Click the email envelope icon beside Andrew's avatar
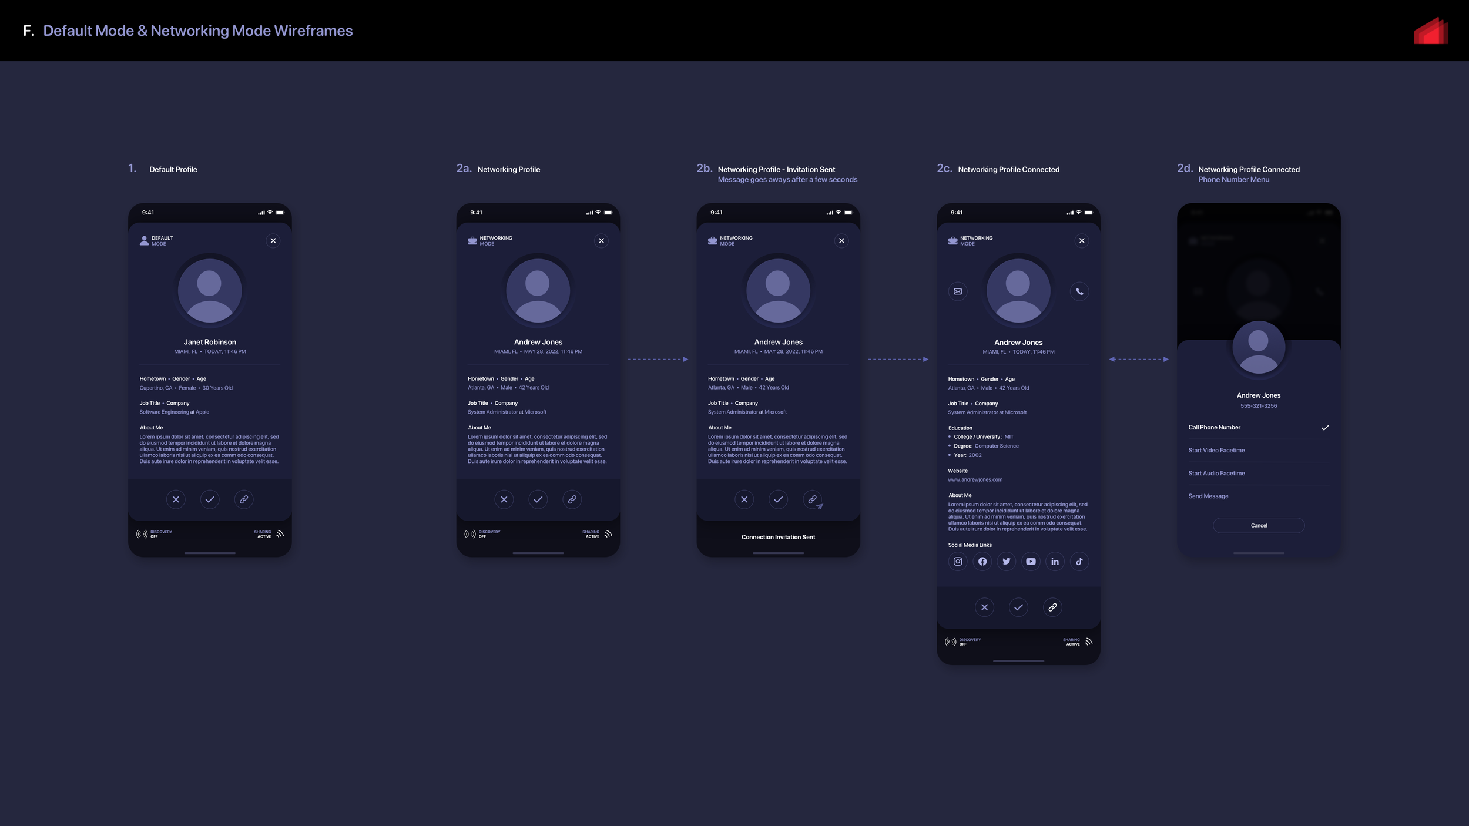Image resolution: width=1469 pixels, height=826 pixels. pyautogui.click(x=958, y=291)
